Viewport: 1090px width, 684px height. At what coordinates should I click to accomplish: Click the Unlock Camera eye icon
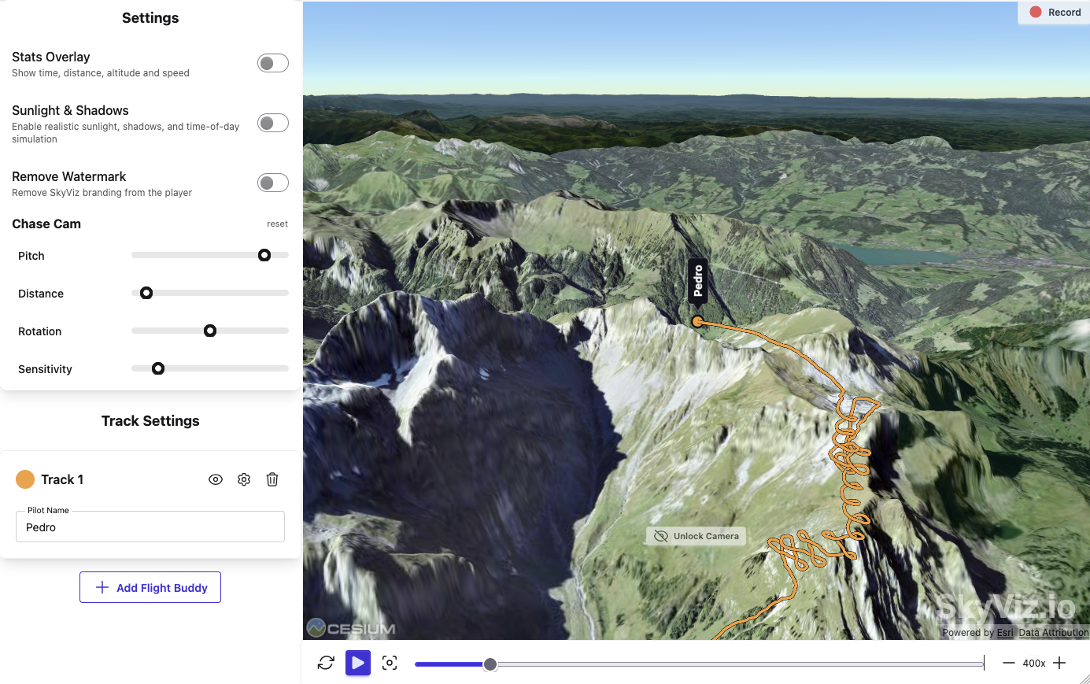(660, 536)
